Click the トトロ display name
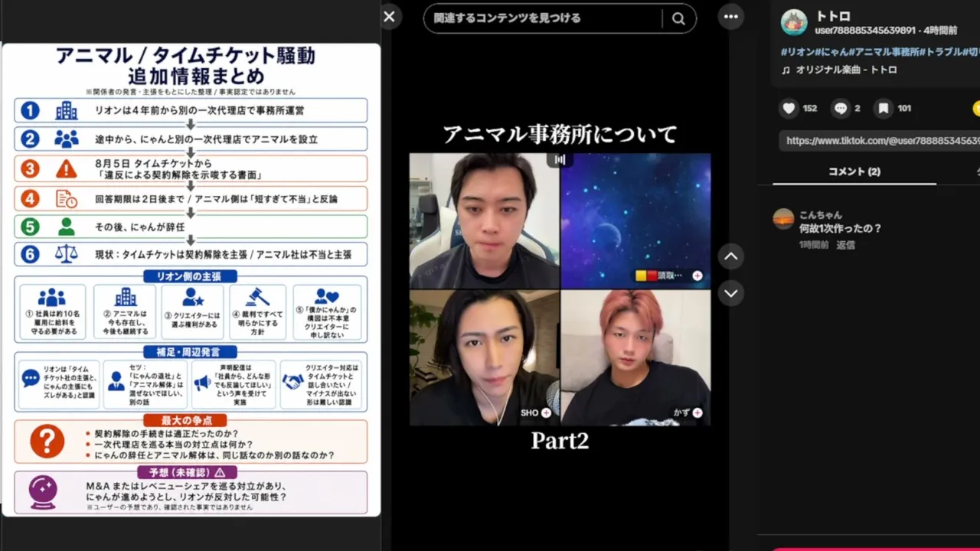 [833, 16]
